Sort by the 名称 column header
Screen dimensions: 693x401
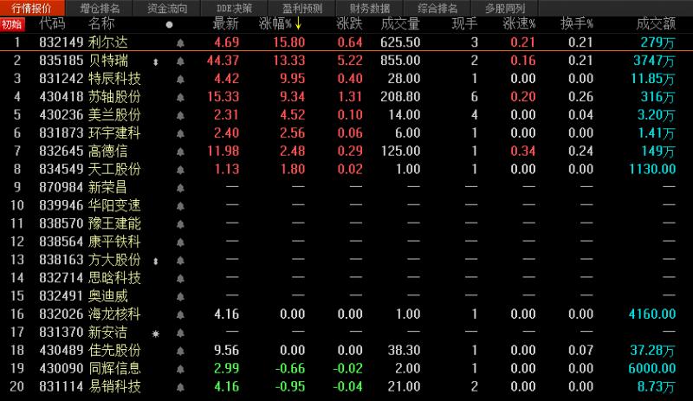101,23
